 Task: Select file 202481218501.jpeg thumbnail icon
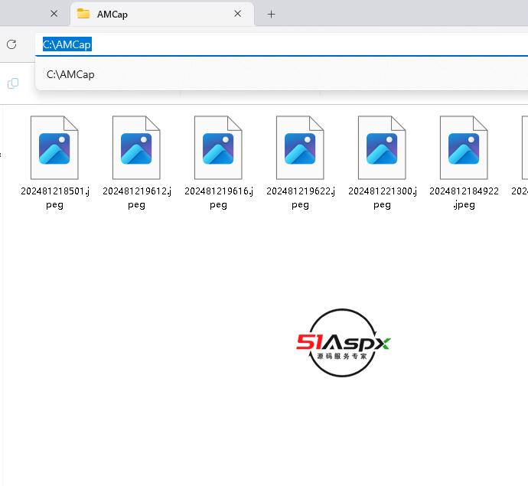click(x=54, y=148)
